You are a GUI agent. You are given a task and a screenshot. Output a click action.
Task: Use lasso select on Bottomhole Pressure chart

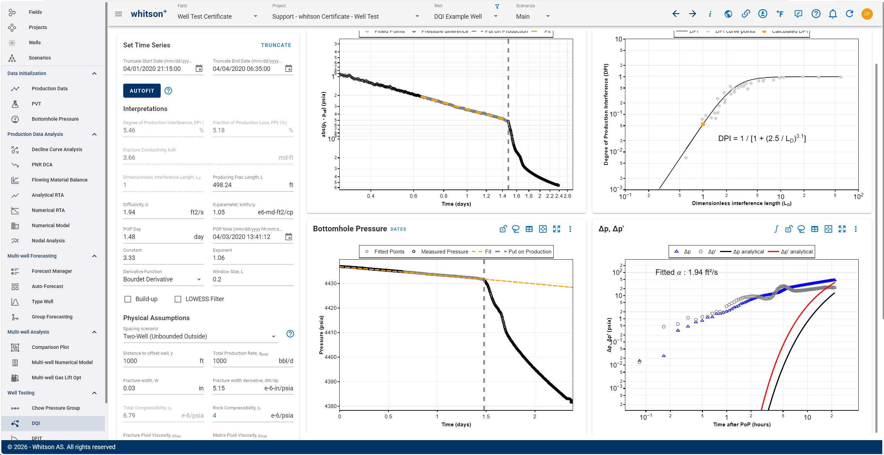(x=516, y=229)
